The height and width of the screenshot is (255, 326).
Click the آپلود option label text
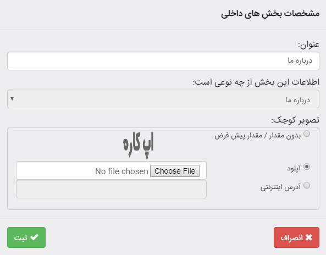click(294, 168)
